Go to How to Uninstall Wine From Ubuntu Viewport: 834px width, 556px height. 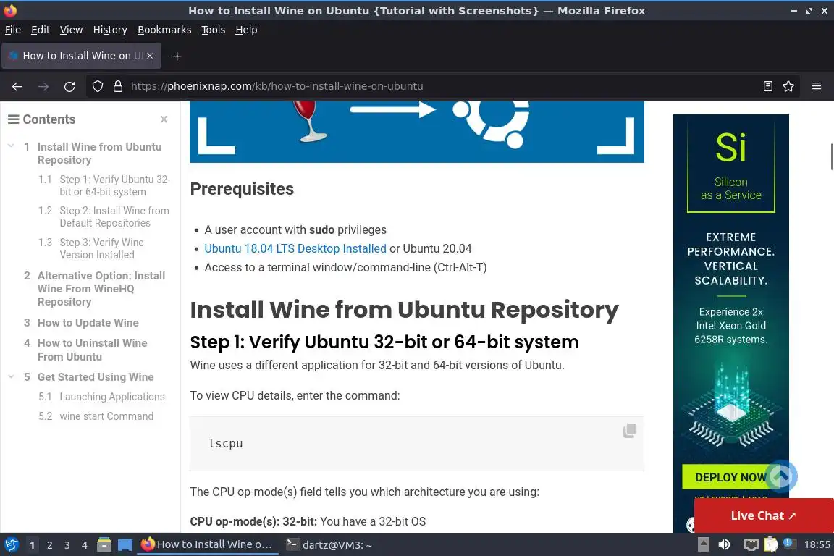(x=92, y=350)
